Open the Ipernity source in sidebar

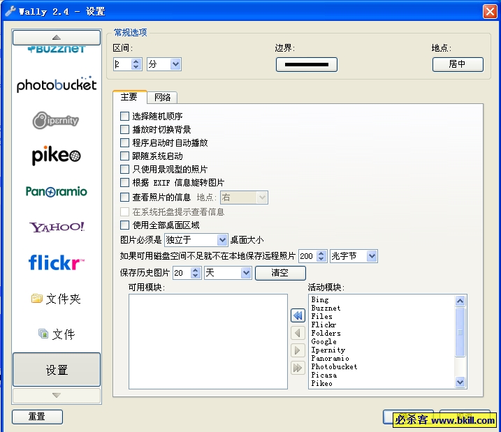(57, 120)
